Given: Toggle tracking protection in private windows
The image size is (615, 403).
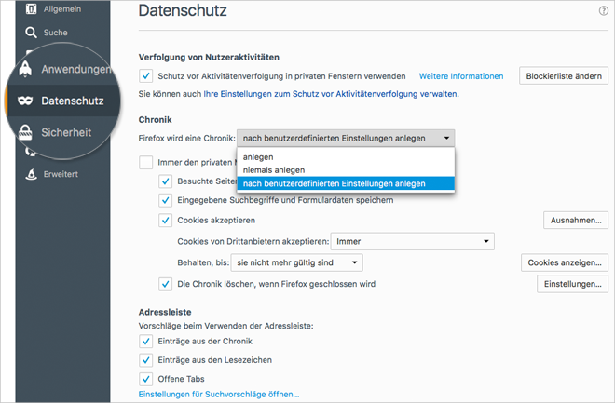Looking at the screenshot, I should point(145,75).
